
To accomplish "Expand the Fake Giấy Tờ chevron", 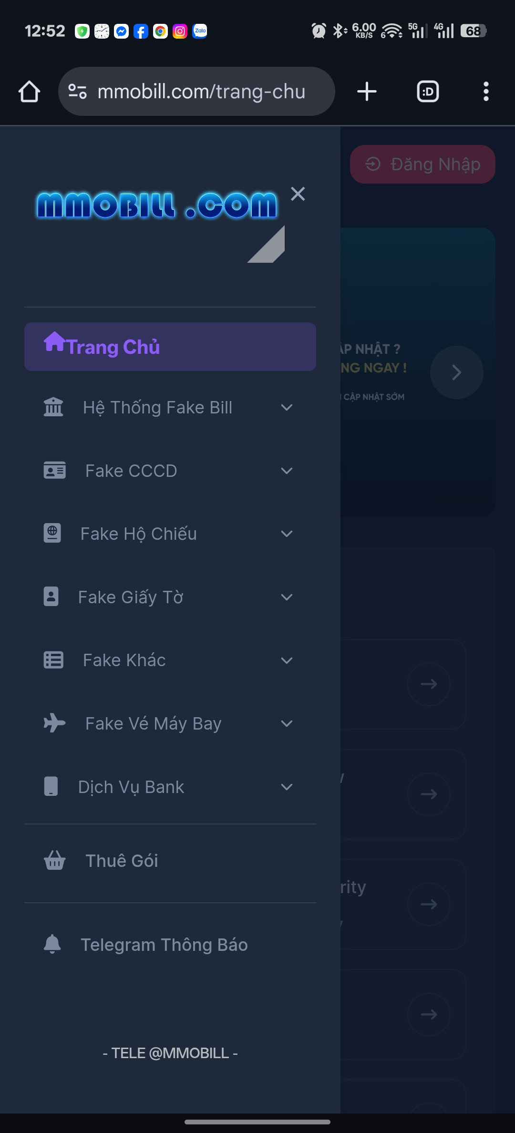I will [287, 597].
